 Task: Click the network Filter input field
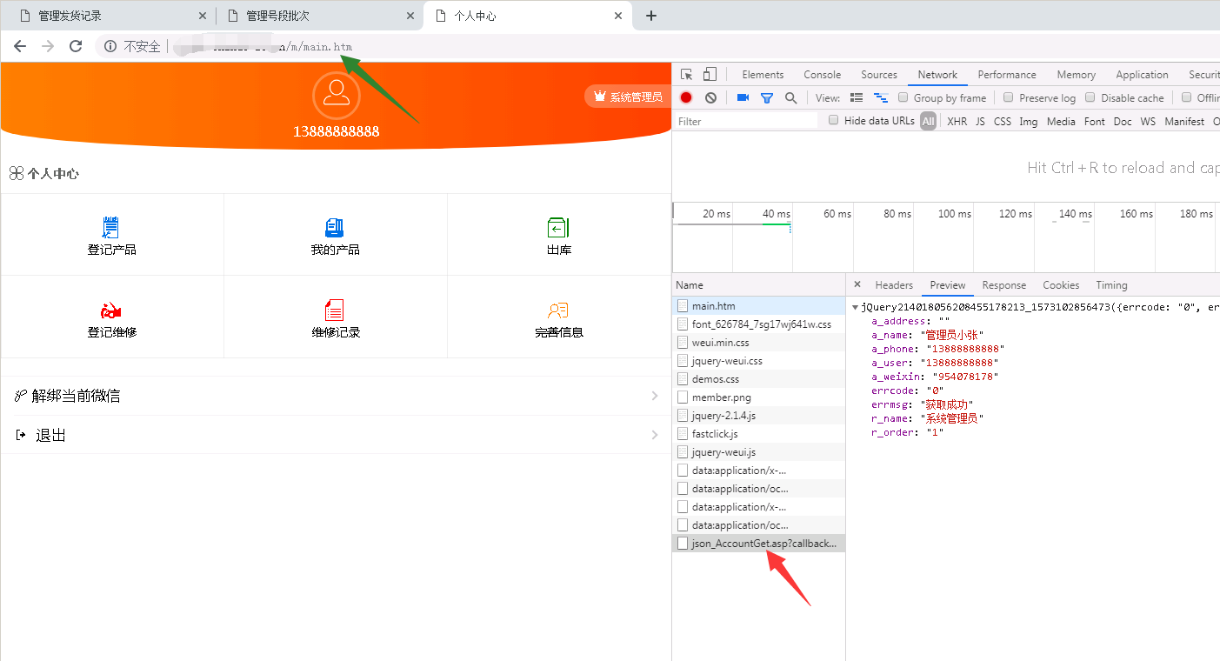coord(746,122)
